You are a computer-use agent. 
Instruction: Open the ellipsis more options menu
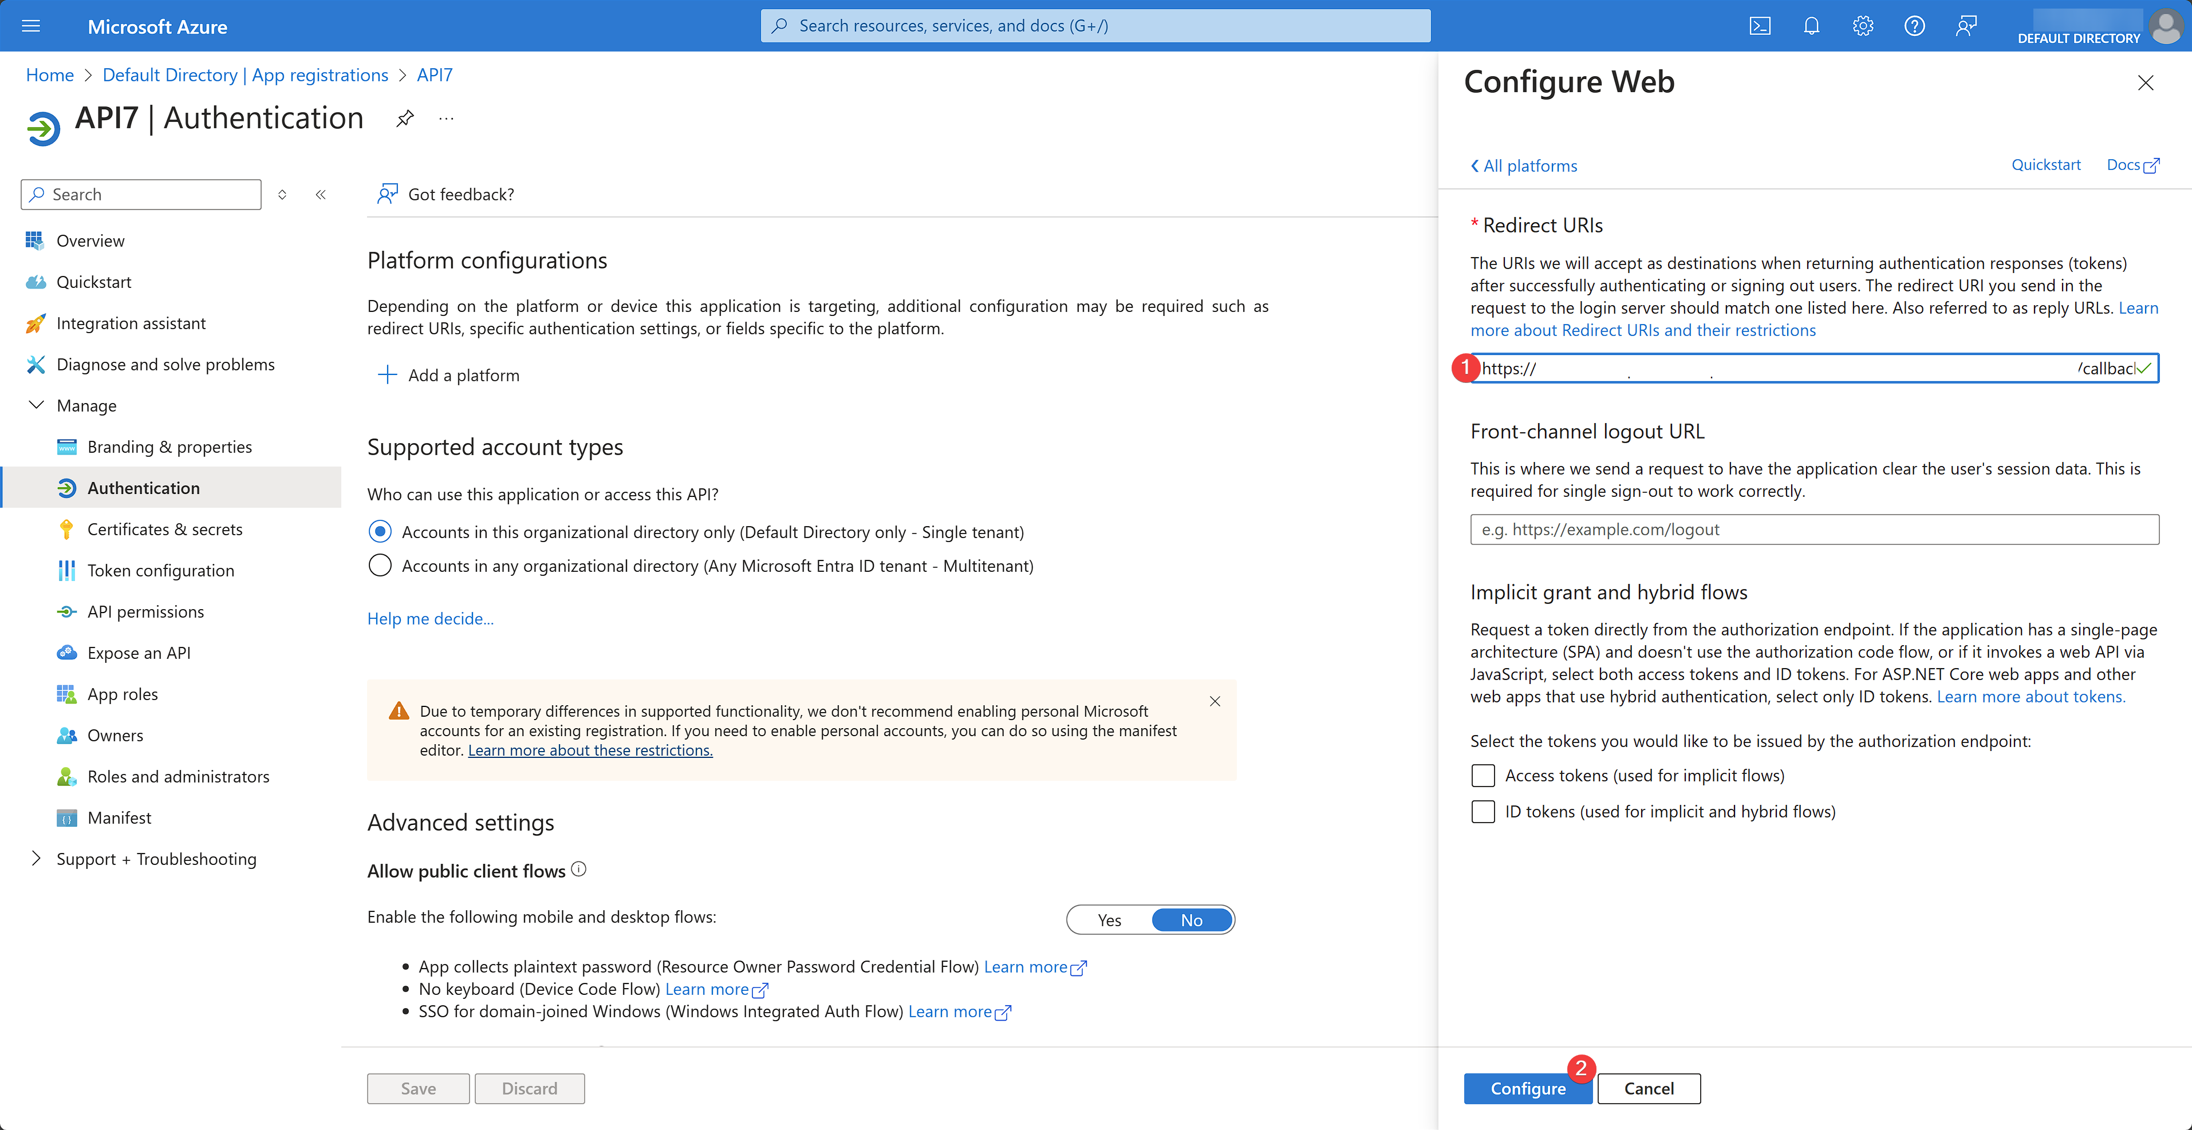pos(446,118)
